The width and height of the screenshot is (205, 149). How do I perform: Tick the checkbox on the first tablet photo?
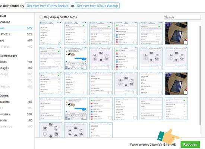point(185,42)
